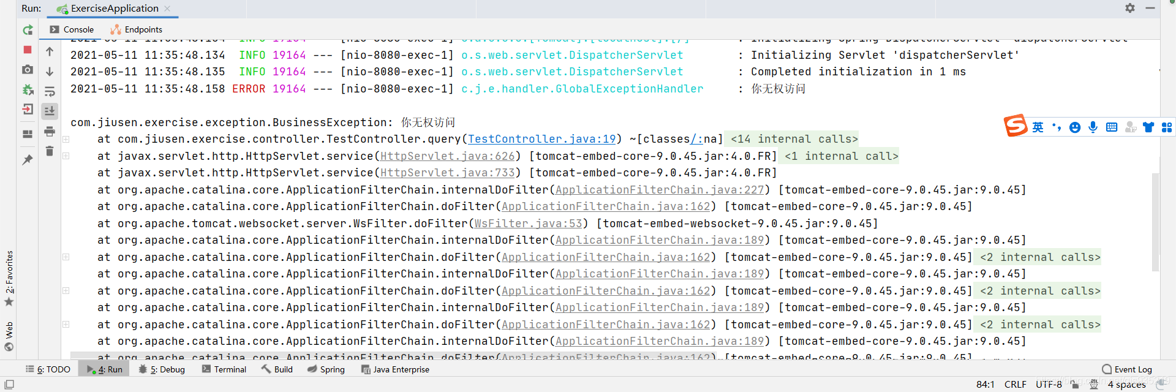
Task: Toggle scroll to end of console
Action: [50, 111]
